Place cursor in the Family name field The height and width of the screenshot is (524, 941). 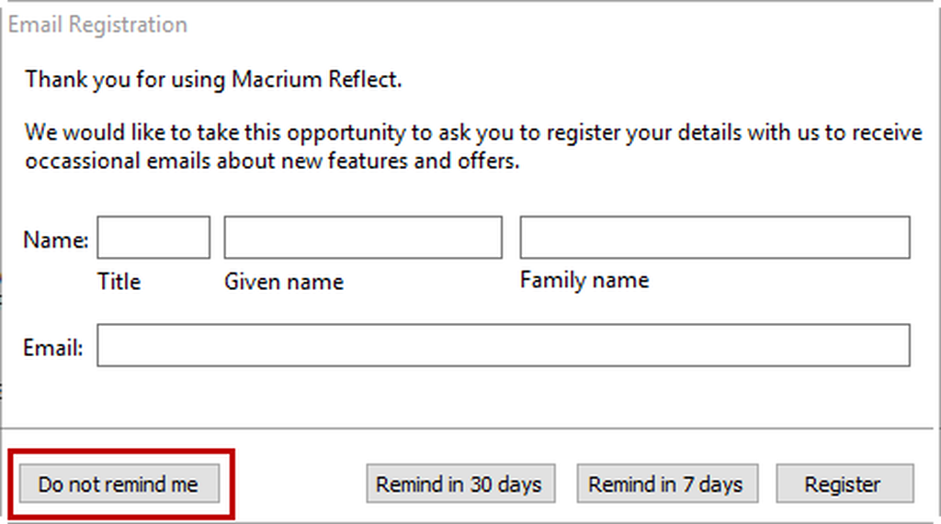(715, 238)
